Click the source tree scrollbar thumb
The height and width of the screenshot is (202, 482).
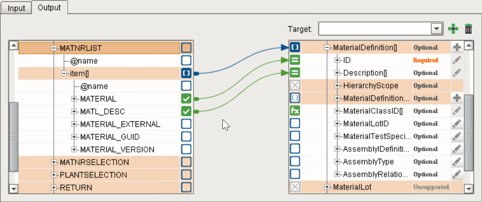click(14, 136)
